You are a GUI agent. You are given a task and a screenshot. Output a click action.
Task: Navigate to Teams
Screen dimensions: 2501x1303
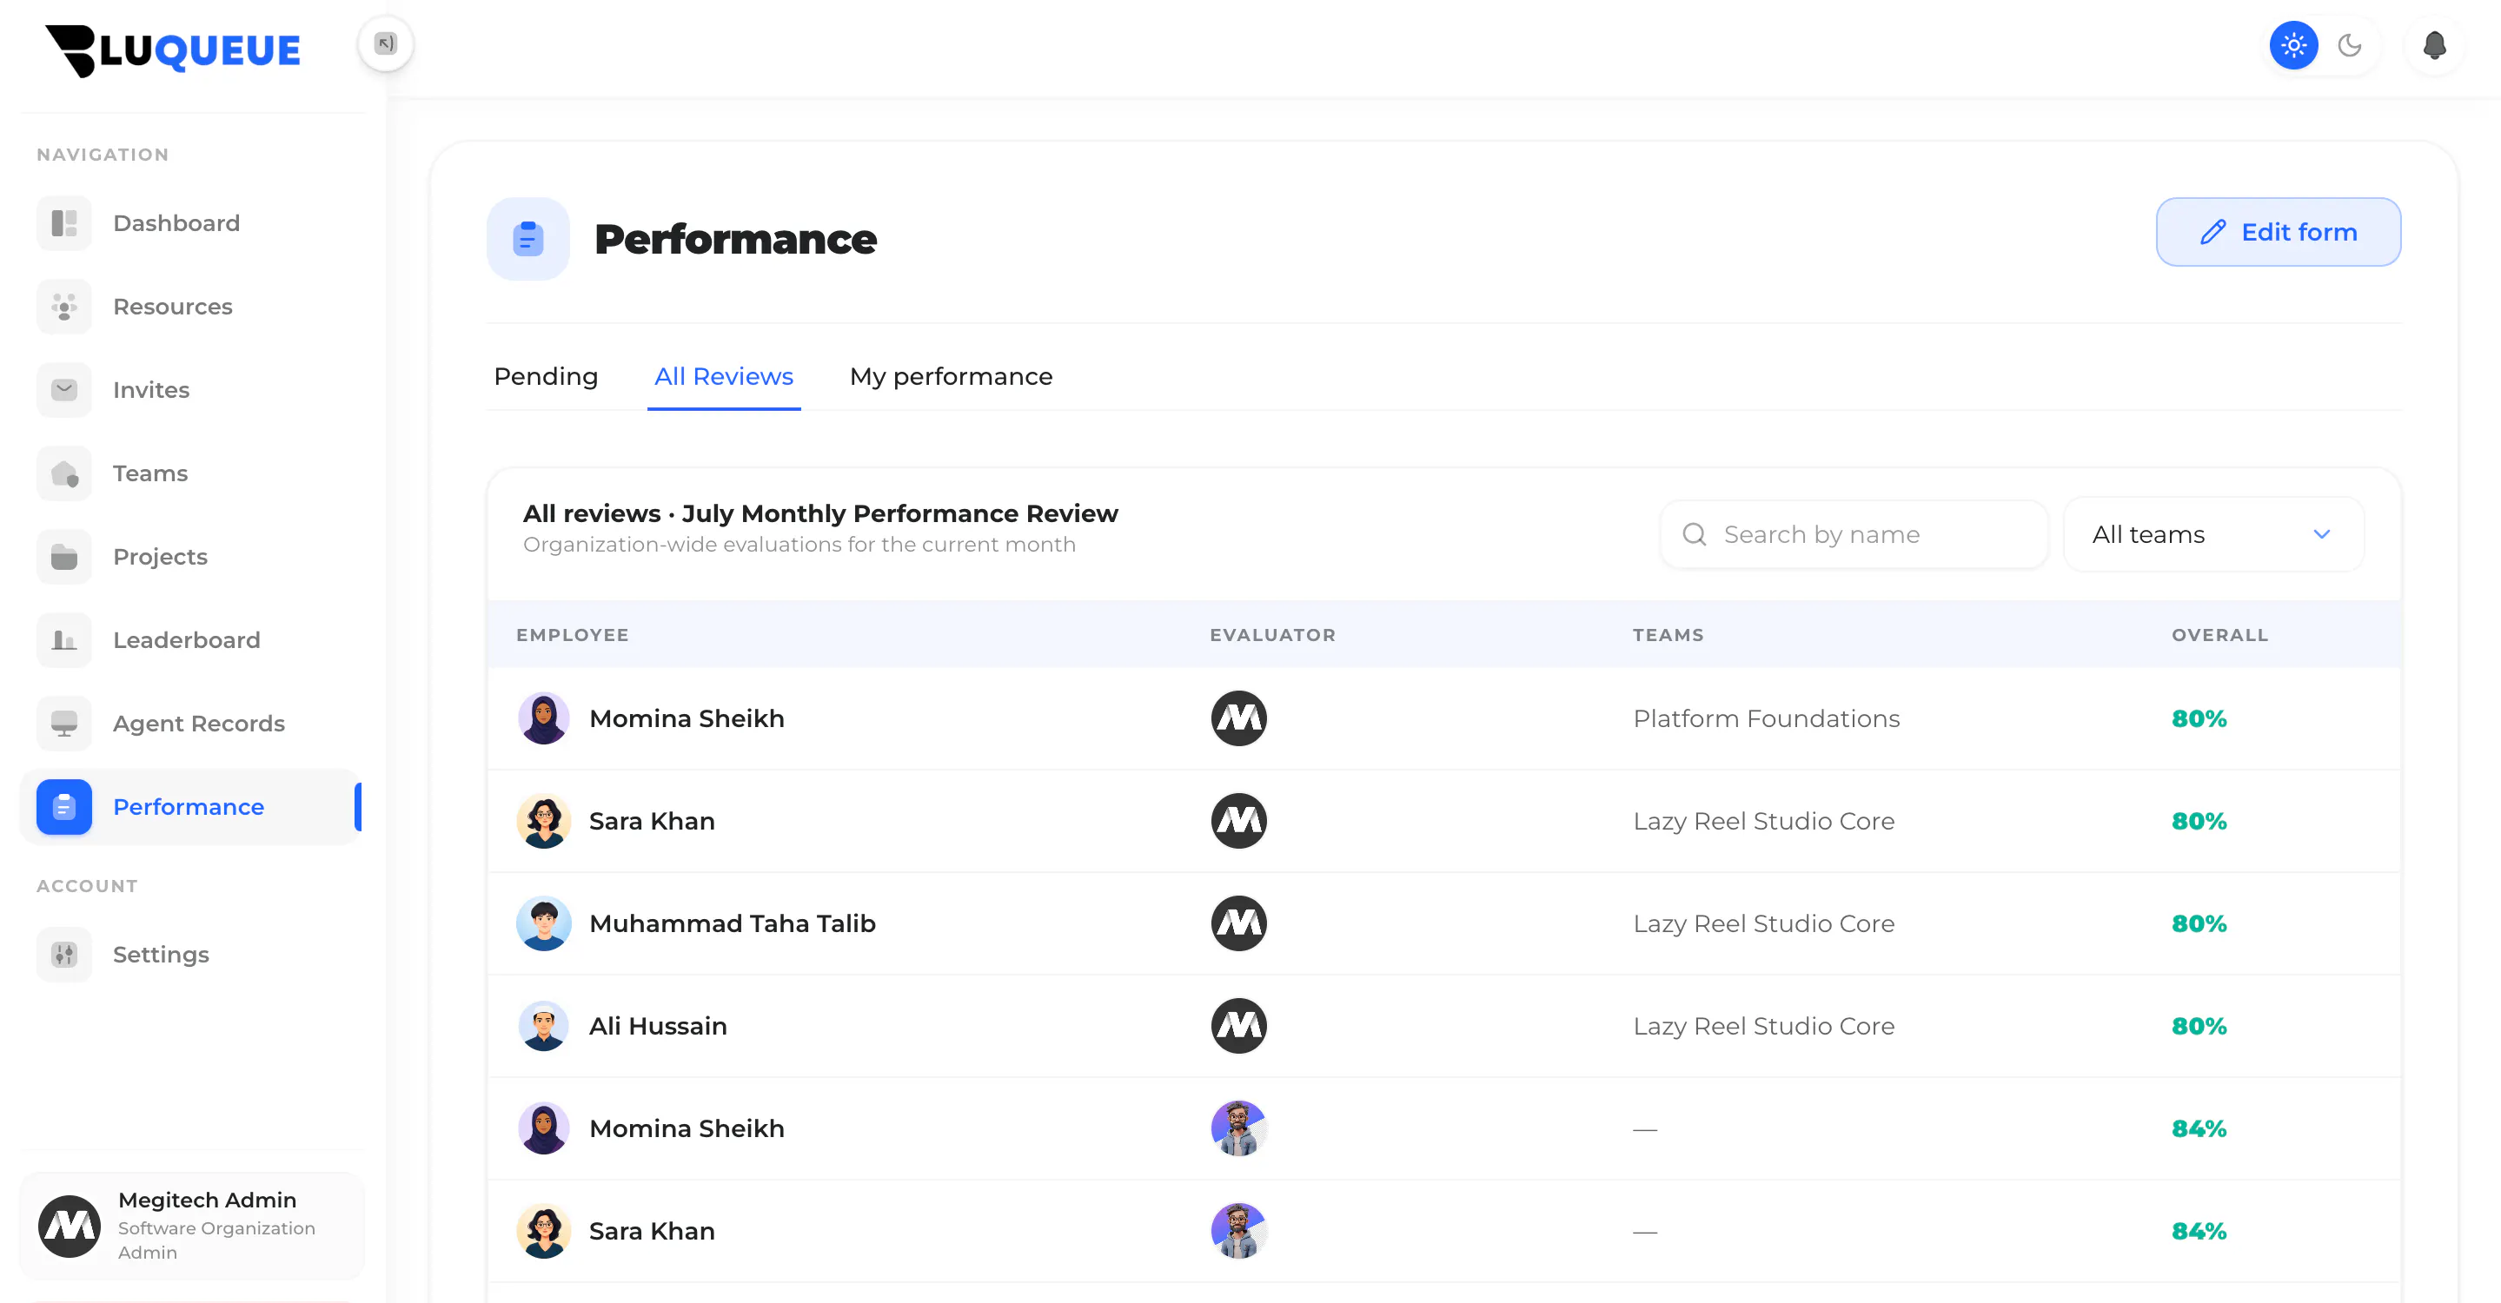click(x=191, y=473)
